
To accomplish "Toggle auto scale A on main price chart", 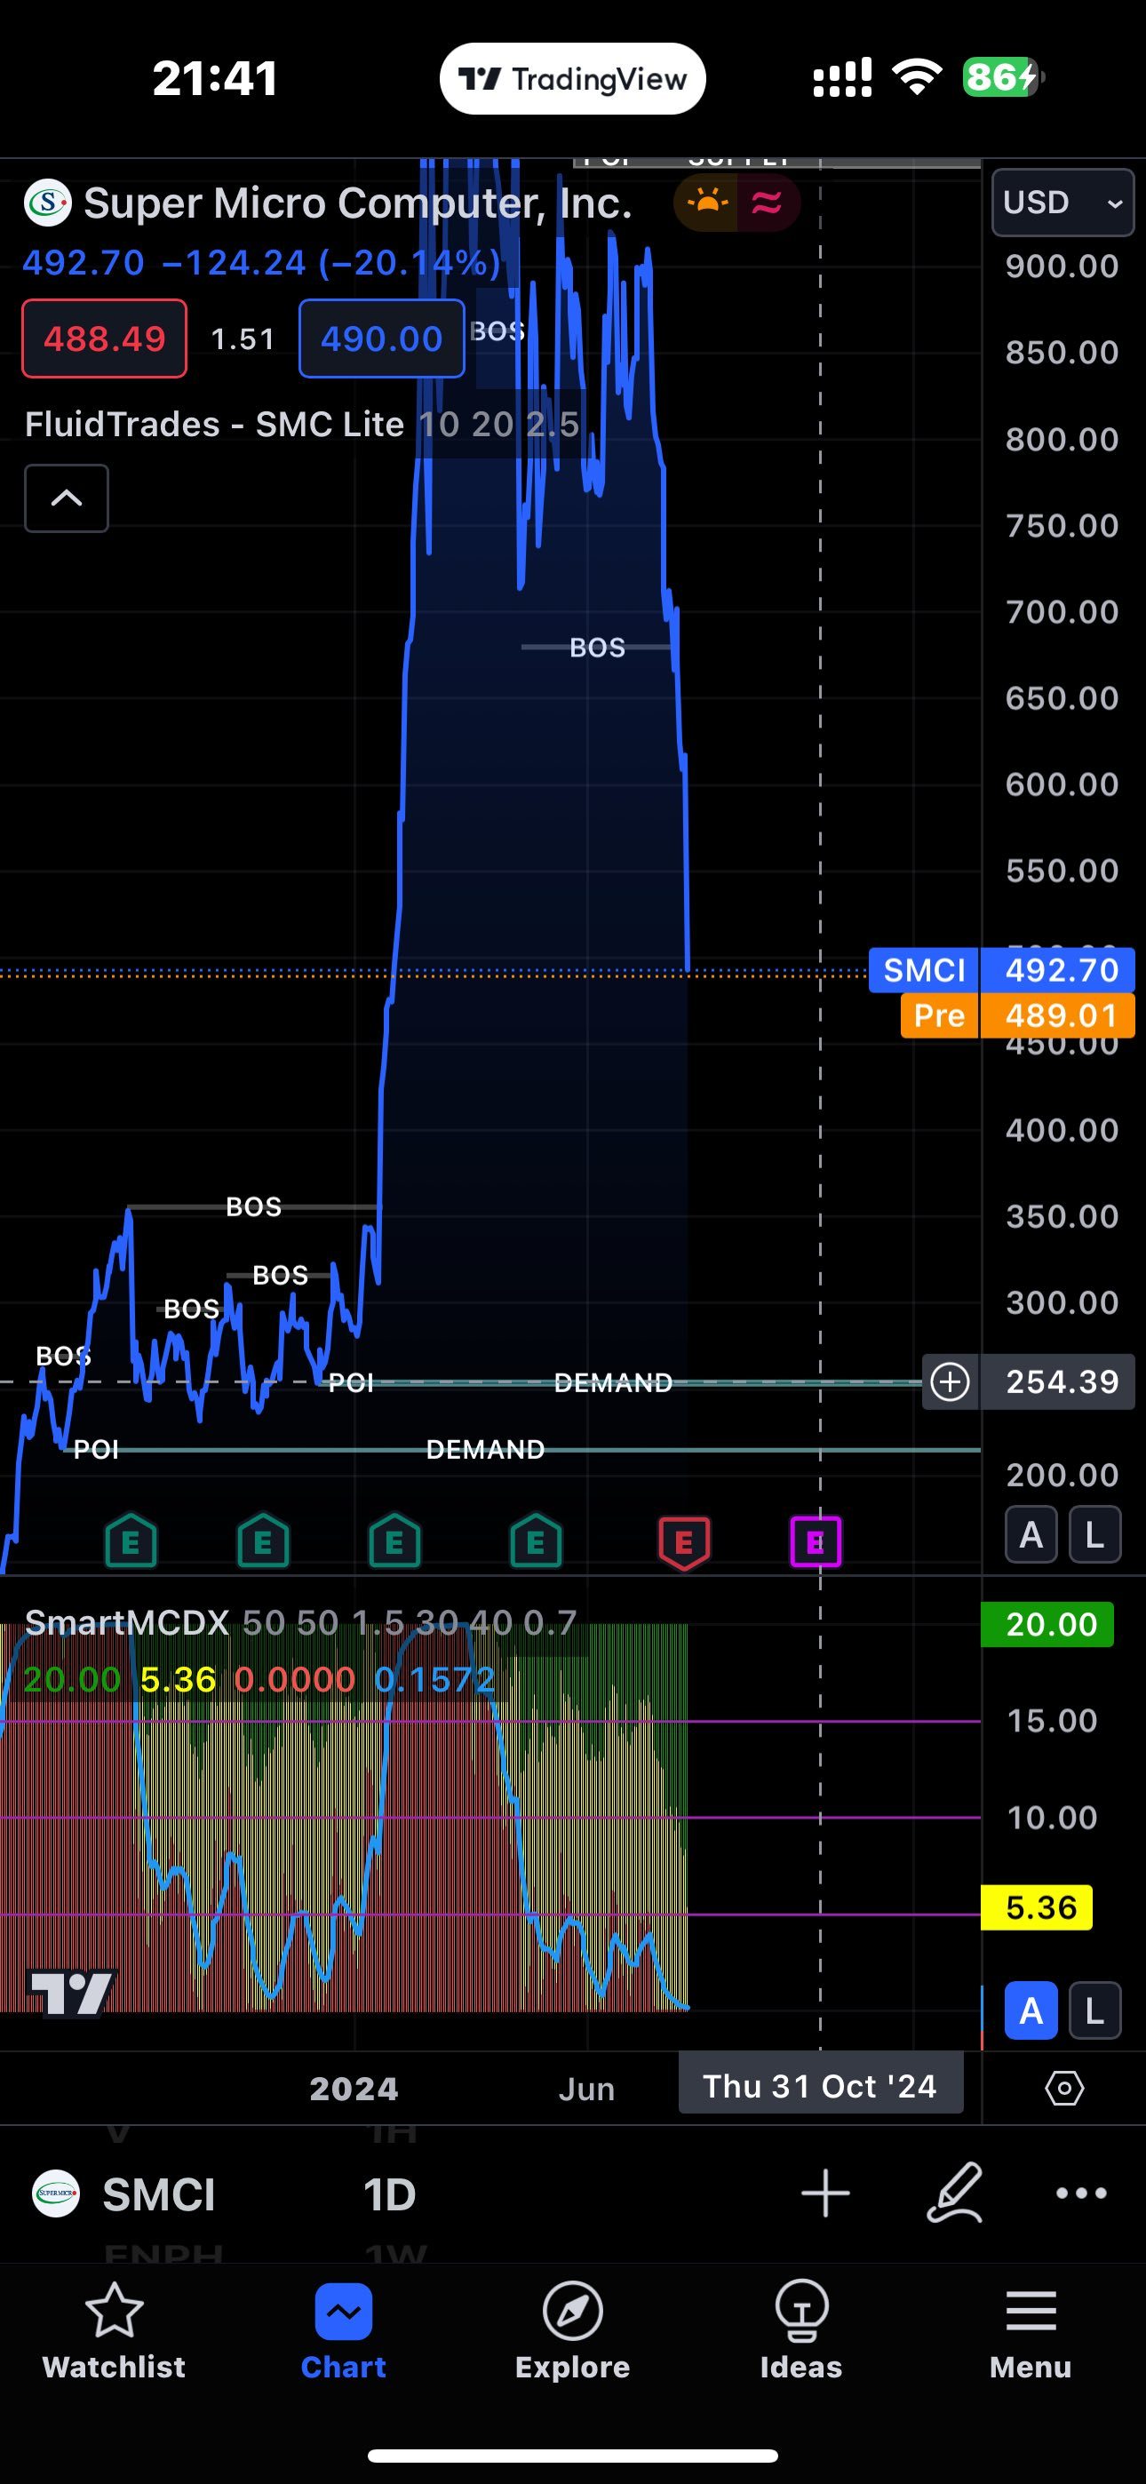I will click(x=1031, y=1534).
